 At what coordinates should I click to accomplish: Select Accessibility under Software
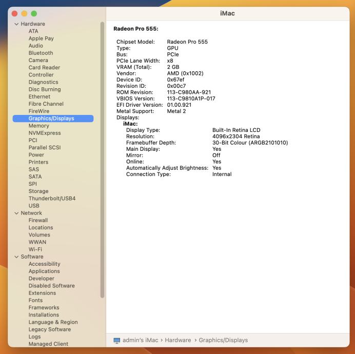pyautogui.click(x=44, y=264)
